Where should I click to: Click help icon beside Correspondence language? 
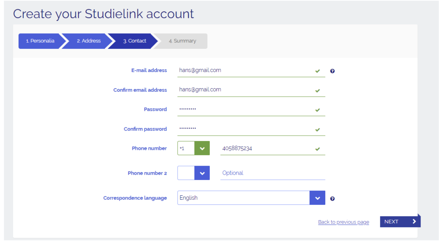click(332, 199)
